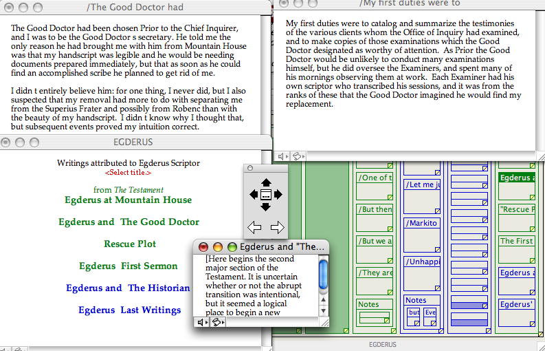Open link-hand popup in 'Egderus and "The...' window
Image resolution: width=545 pixels, height=351 pixels.
coord(219,323)
